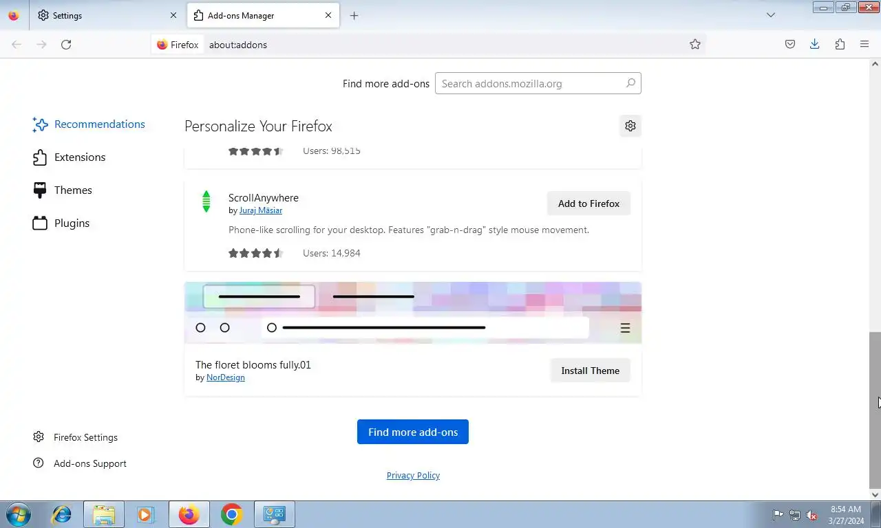881x528 pixels.
Task: Click page scrollbar up arrow
Action: 875,64
